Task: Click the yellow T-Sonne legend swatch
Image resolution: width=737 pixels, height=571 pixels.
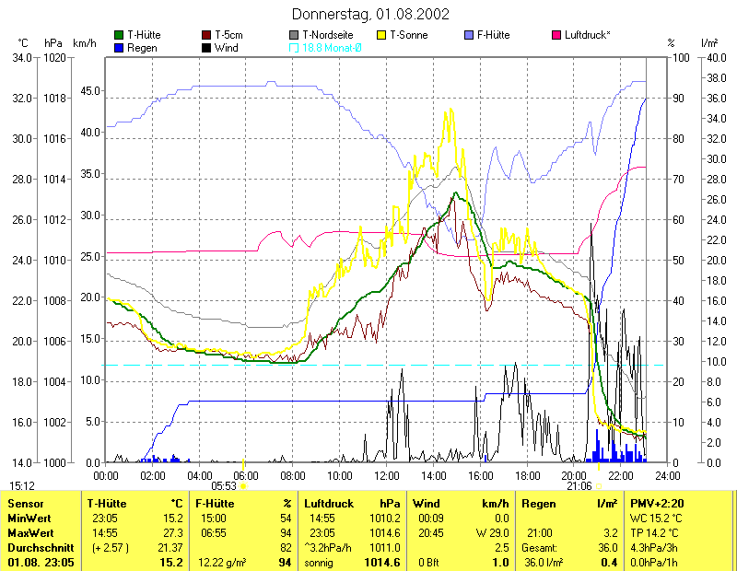Action: tap(381, 35)
